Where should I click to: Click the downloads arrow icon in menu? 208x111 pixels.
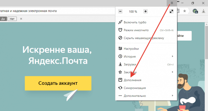[120, 64]
